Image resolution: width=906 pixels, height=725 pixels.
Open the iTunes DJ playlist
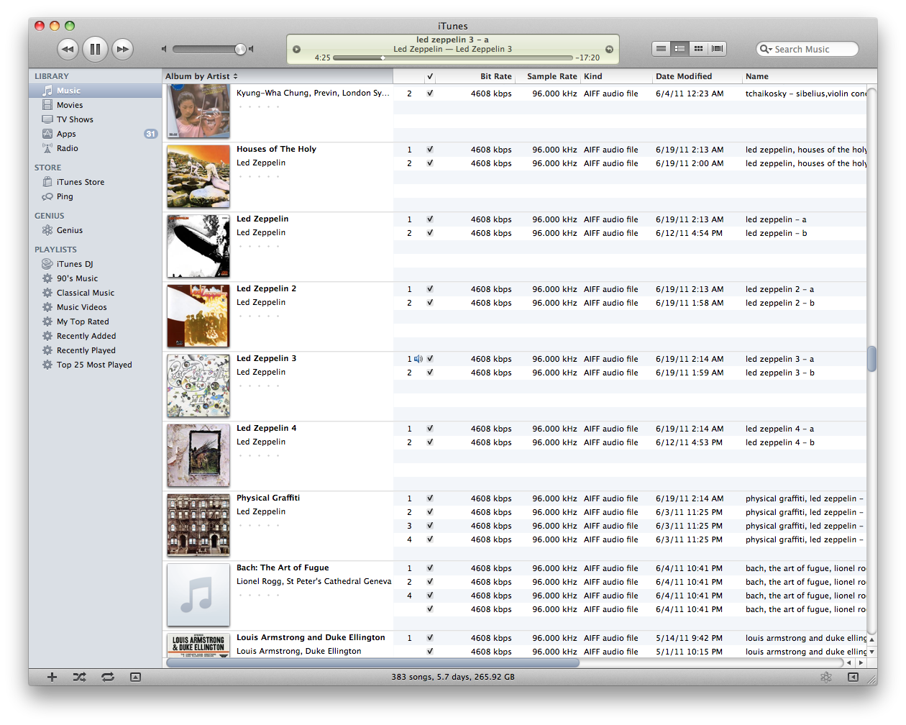[x=95, y=264]
